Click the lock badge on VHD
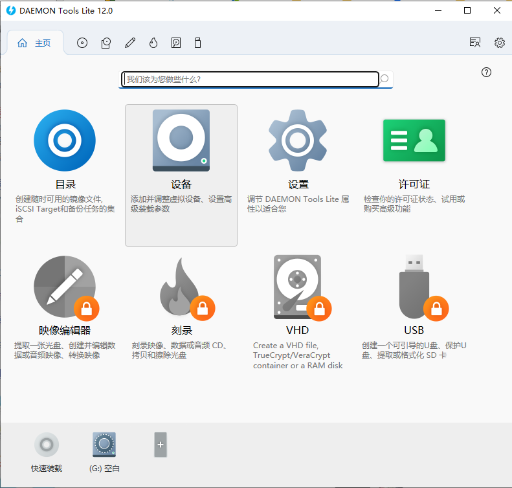The height and width of the screenshot is (488, 512). click(319, 309)
